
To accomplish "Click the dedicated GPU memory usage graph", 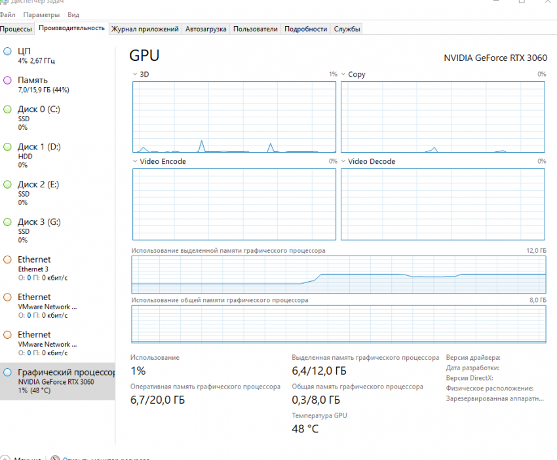I will [339, 275].
